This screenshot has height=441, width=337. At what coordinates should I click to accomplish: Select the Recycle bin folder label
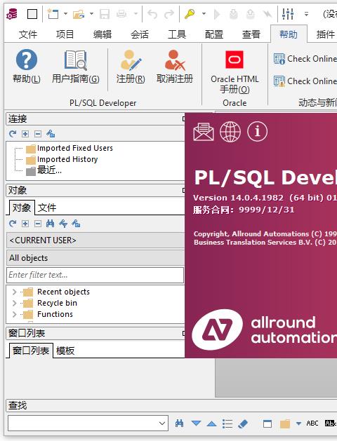click(57, 303)
